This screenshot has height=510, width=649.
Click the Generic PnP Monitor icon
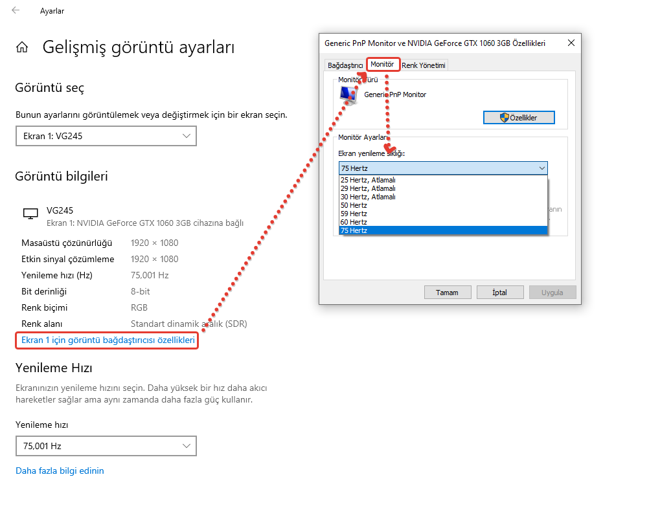[x=348, y=95]
